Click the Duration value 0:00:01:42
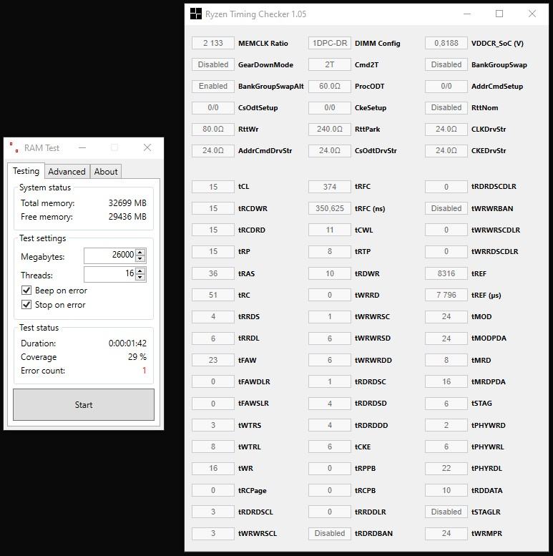553x556 pixels. click(127, 343)
